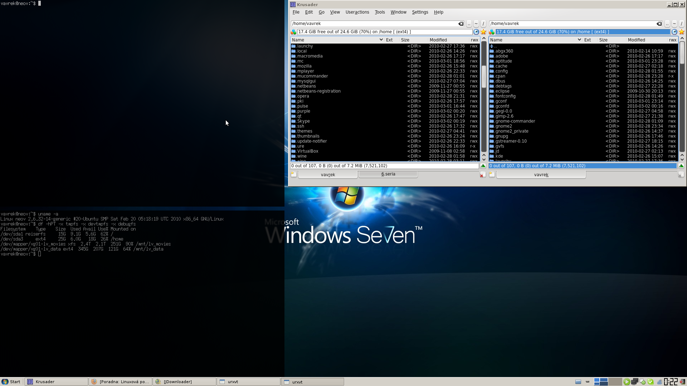
Task: Go up a directory in left panel
Action: point(469,24)
